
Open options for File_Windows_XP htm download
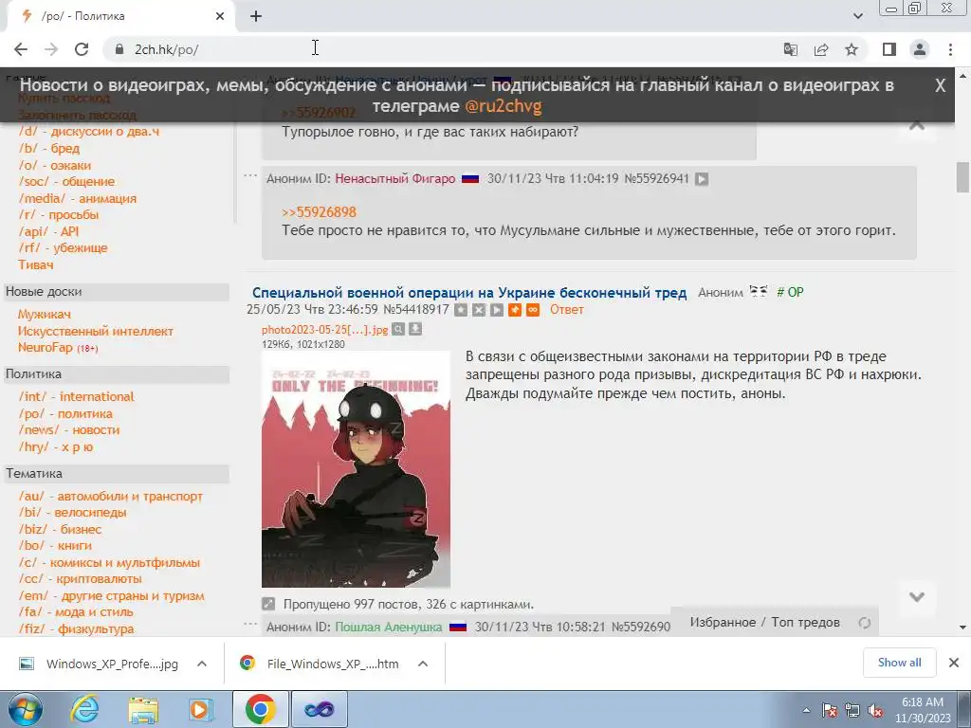pyautogui.click(x=423, y=664)
